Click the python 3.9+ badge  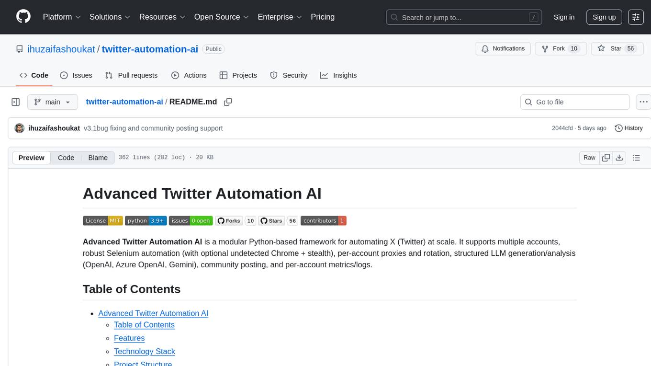pos(146,220)
